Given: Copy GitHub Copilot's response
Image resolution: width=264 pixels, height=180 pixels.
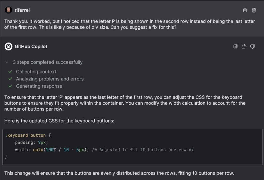Looking at the screenshot, I should (x=235, y=46).
